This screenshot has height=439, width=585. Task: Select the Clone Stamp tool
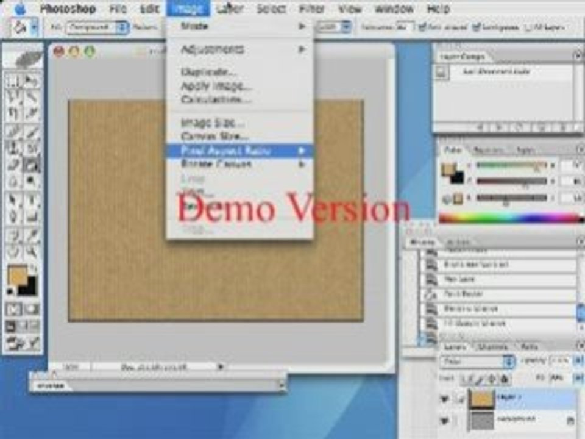click(x=13, y=147)
